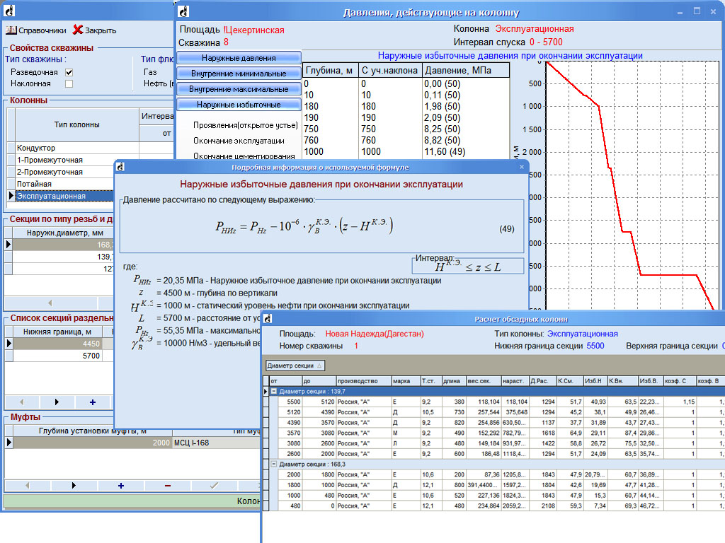The height and width of the screenshot is (543, 725).
Task: Open the app icon menu of the Расчет обсадных колонн window
Action: (x=268, y=319)
